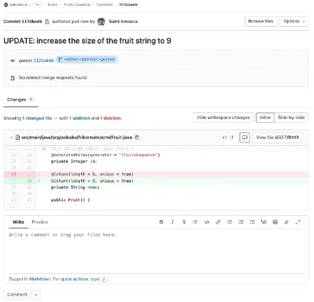Click the private Integer id line

[x=74, y=161]
